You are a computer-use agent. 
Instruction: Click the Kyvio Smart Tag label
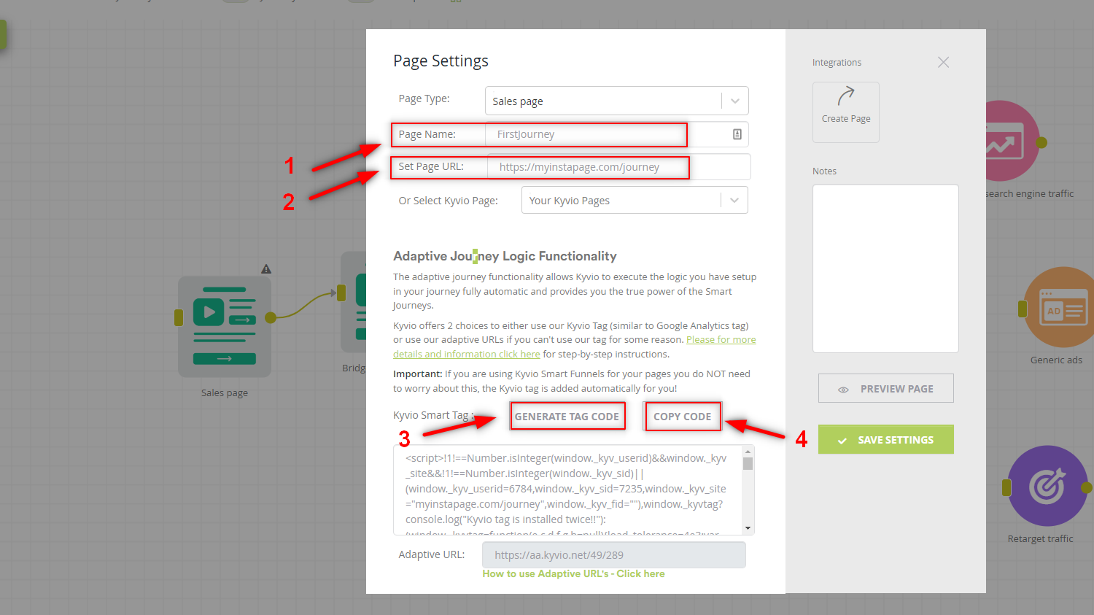coord(433,415)
